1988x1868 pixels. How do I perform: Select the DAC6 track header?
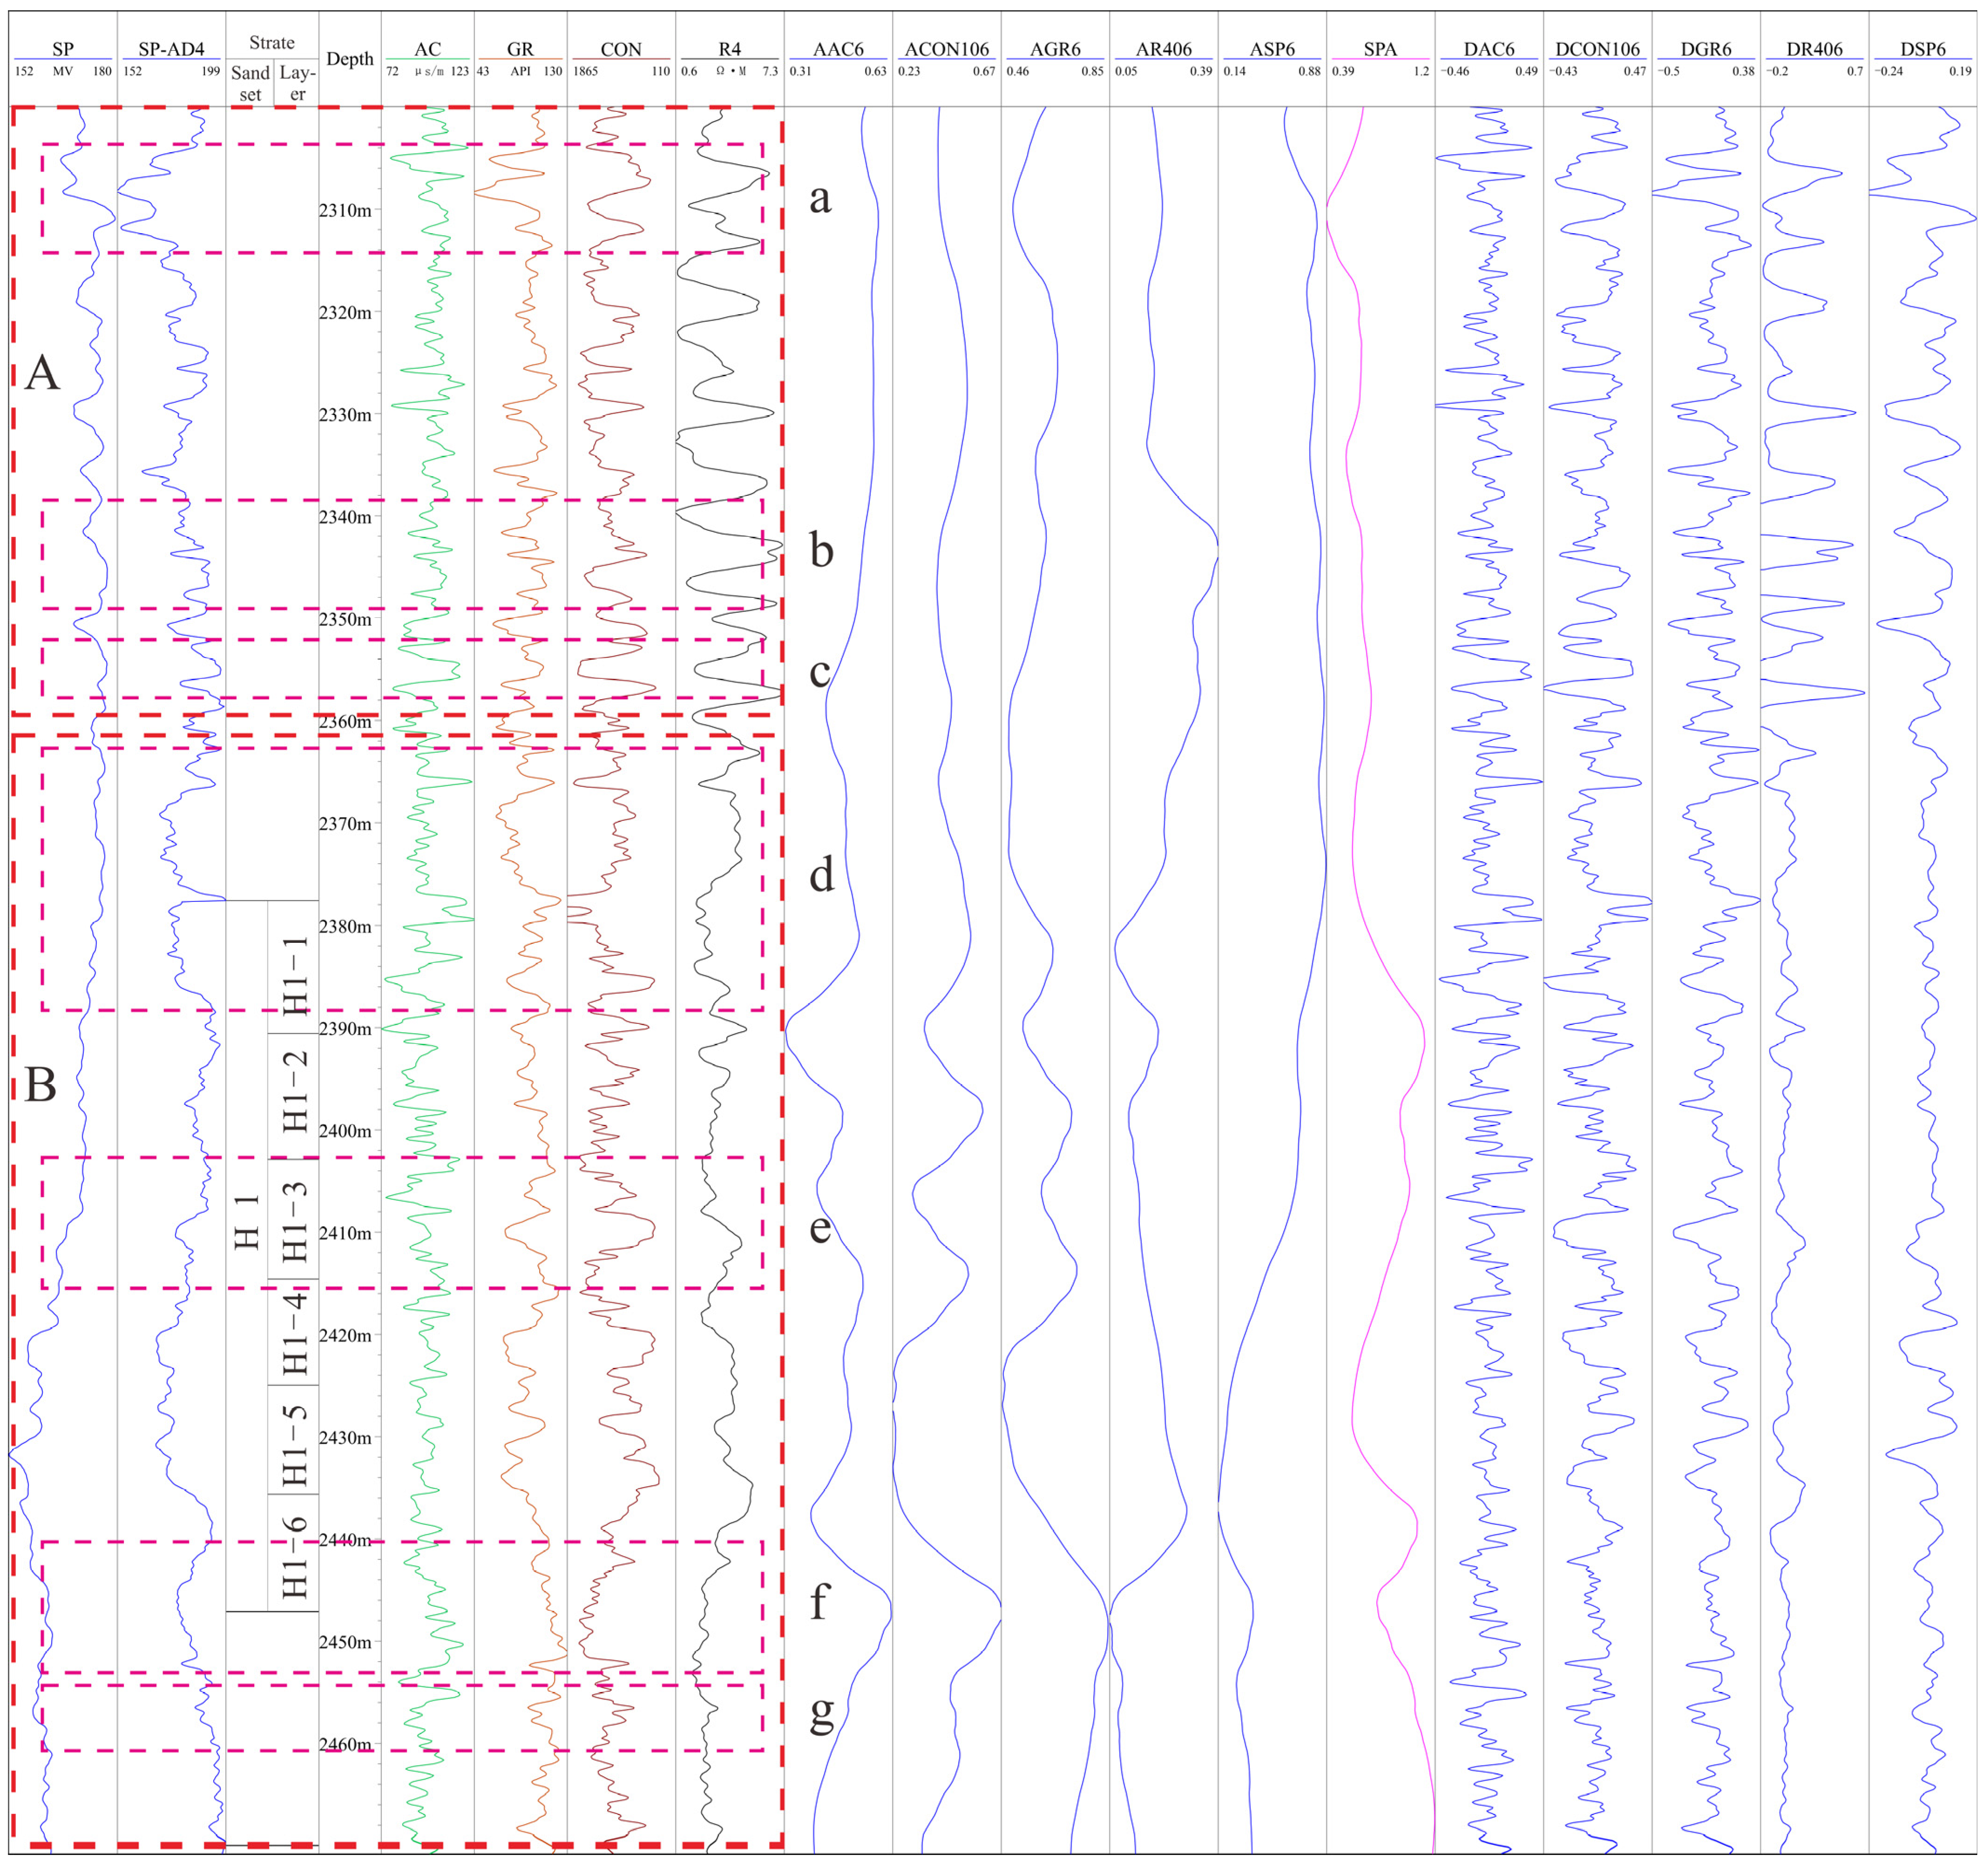pos(1489,49)
